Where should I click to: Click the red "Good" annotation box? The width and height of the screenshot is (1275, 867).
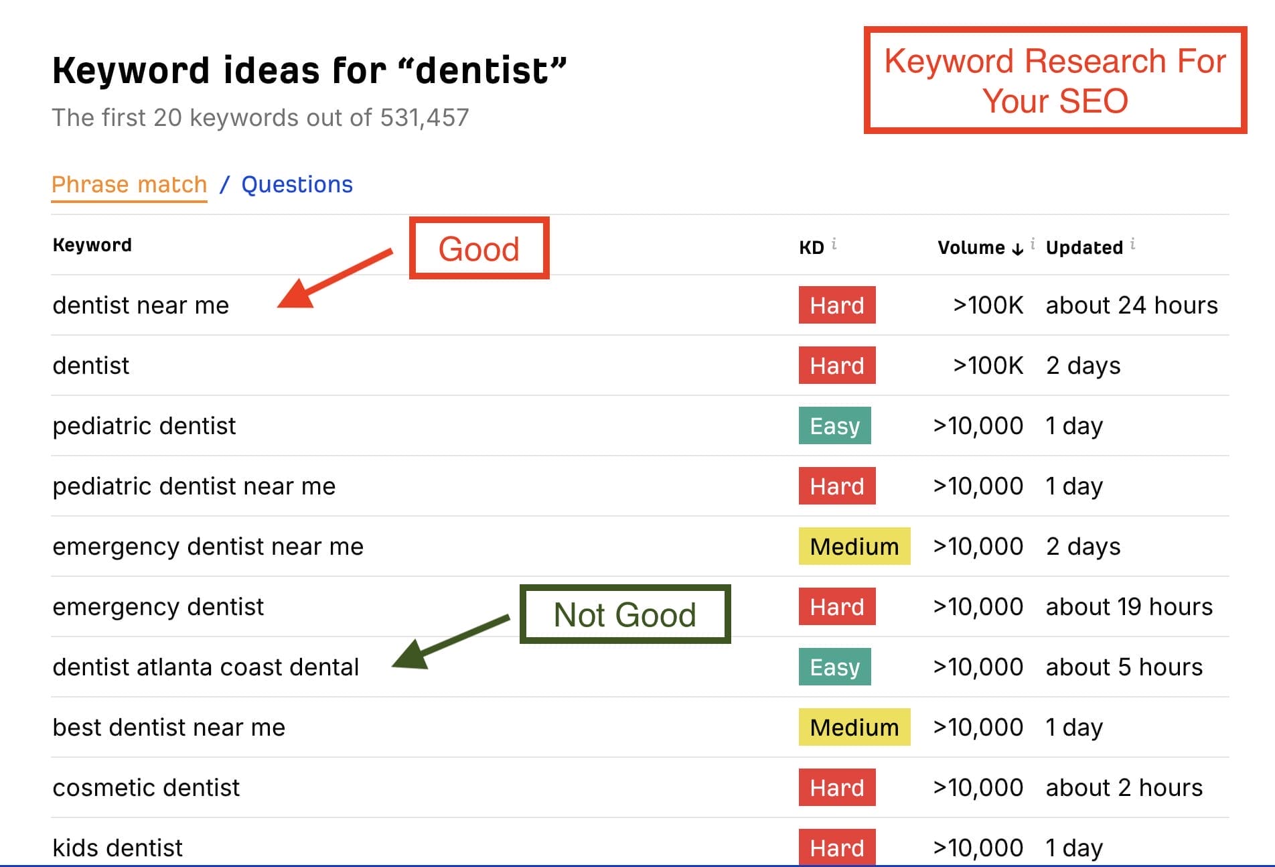[x=479, y=249]
